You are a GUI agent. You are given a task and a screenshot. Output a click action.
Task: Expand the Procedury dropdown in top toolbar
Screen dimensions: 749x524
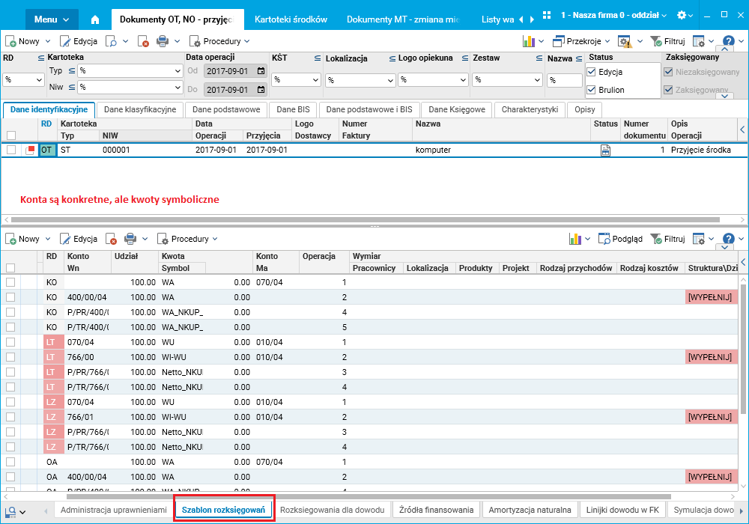(219, 41)
